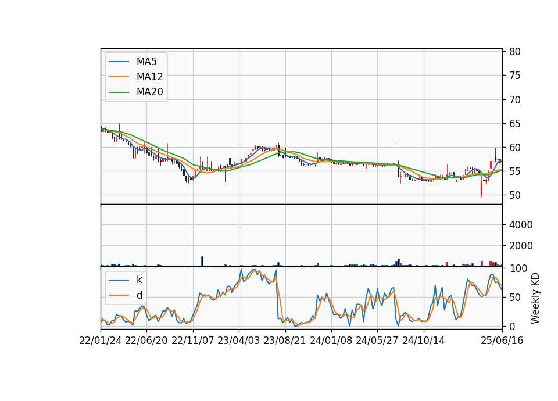Click the price axis value 70
This screenshot has height=401, width=558.
click(x=514, y=99)
